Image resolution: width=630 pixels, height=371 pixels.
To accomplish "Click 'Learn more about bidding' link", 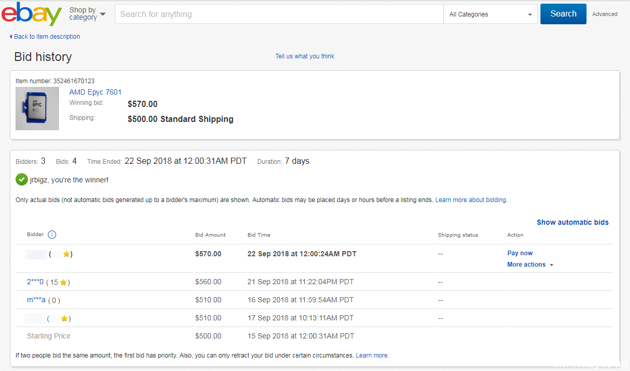I will [x=471, y=200].
